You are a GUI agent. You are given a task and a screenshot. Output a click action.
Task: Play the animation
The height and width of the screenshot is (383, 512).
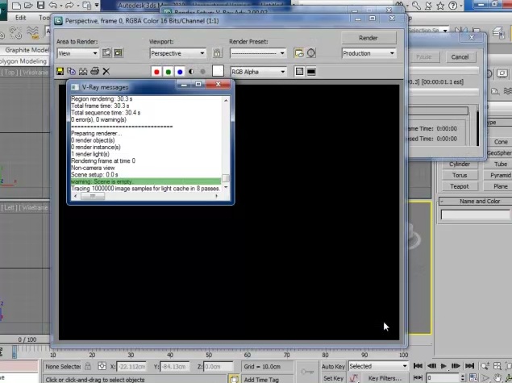tap(443, 366)
